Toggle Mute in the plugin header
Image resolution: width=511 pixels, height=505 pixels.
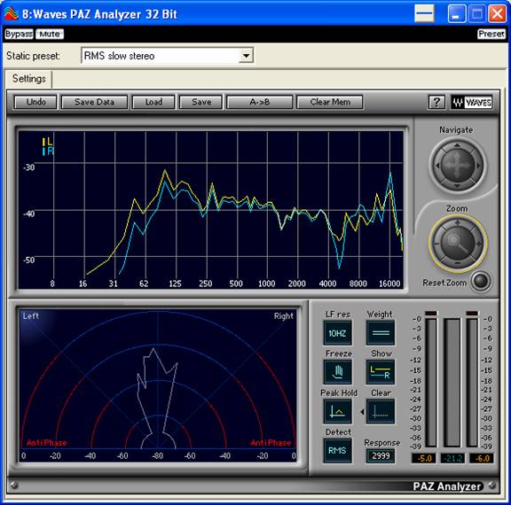click(x=50, y=34)
